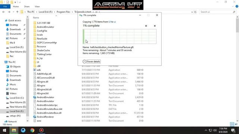
Task: Open the Share ribbon tab
Action: tap(27, 7)
